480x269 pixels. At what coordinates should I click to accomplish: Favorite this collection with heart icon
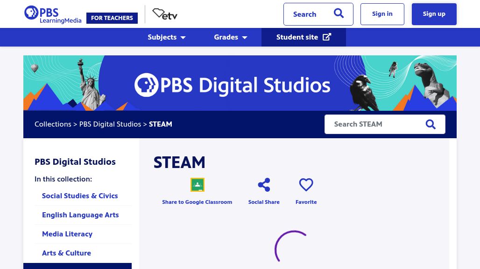coord(306,185)
